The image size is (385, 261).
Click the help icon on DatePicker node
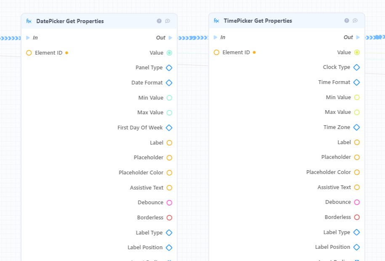159,21
